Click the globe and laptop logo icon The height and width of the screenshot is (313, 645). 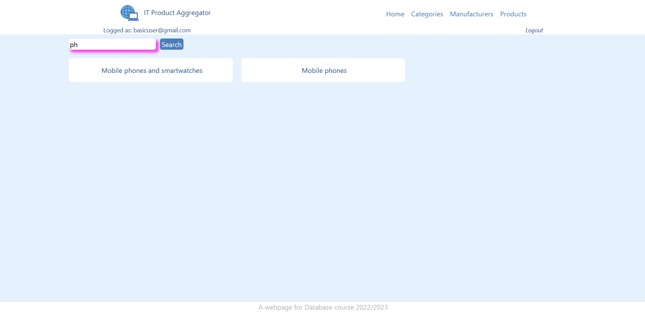129,13
